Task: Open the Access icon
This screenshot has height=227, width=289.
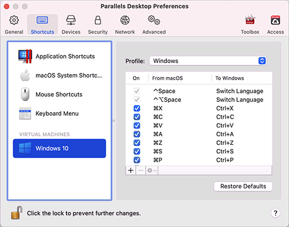Action: pyautogui.click(x=275, y=20)
